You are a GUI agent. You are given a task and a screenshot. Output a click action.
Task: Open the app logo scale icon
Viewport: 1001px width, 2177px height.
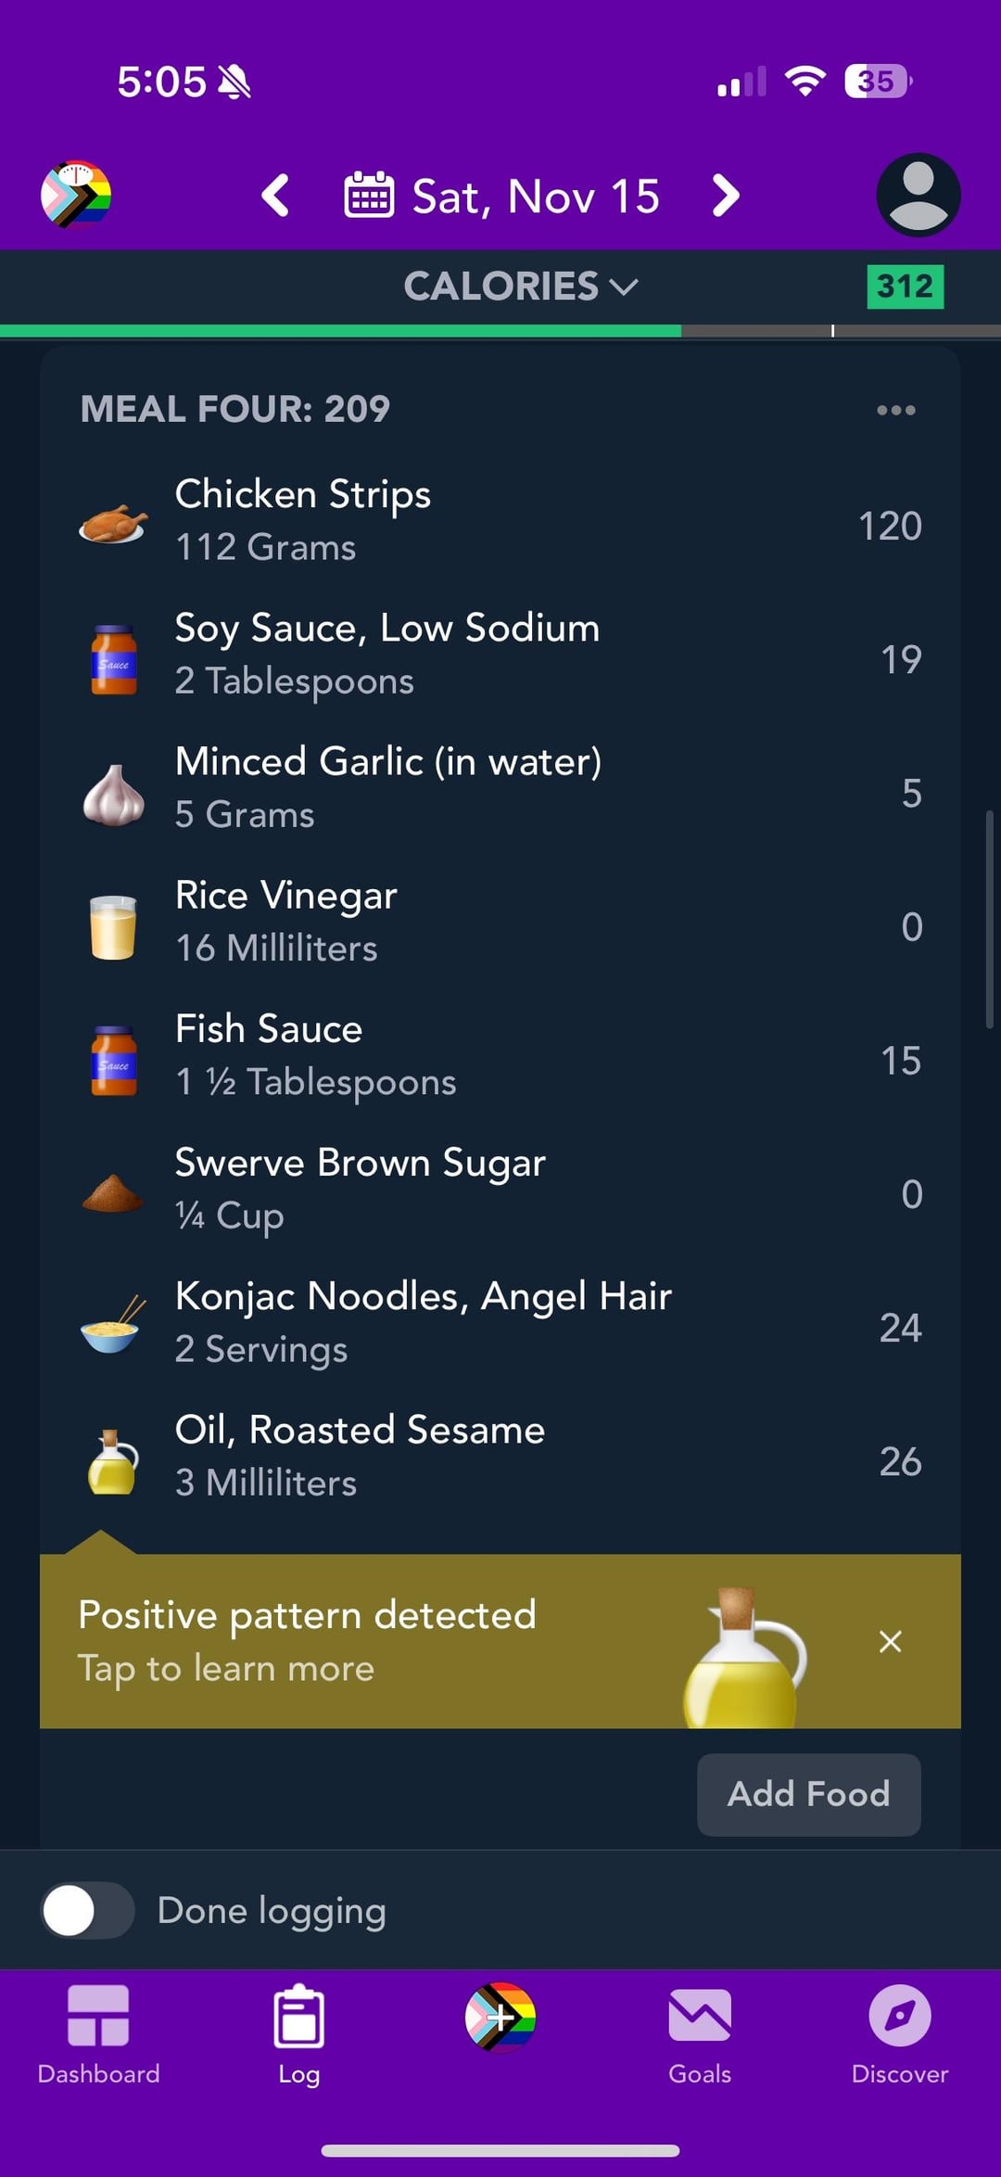point(76,195)
